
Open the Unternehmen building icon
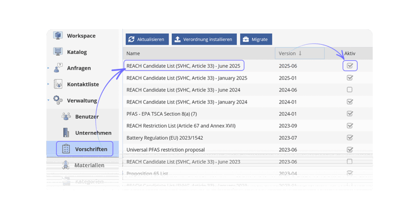pos(66,132)
